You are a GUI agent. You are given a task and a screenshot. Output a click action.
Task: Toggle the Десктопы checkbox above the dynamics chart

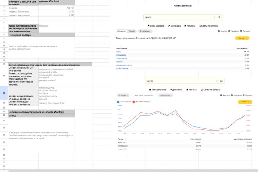[x=221, y=95]
